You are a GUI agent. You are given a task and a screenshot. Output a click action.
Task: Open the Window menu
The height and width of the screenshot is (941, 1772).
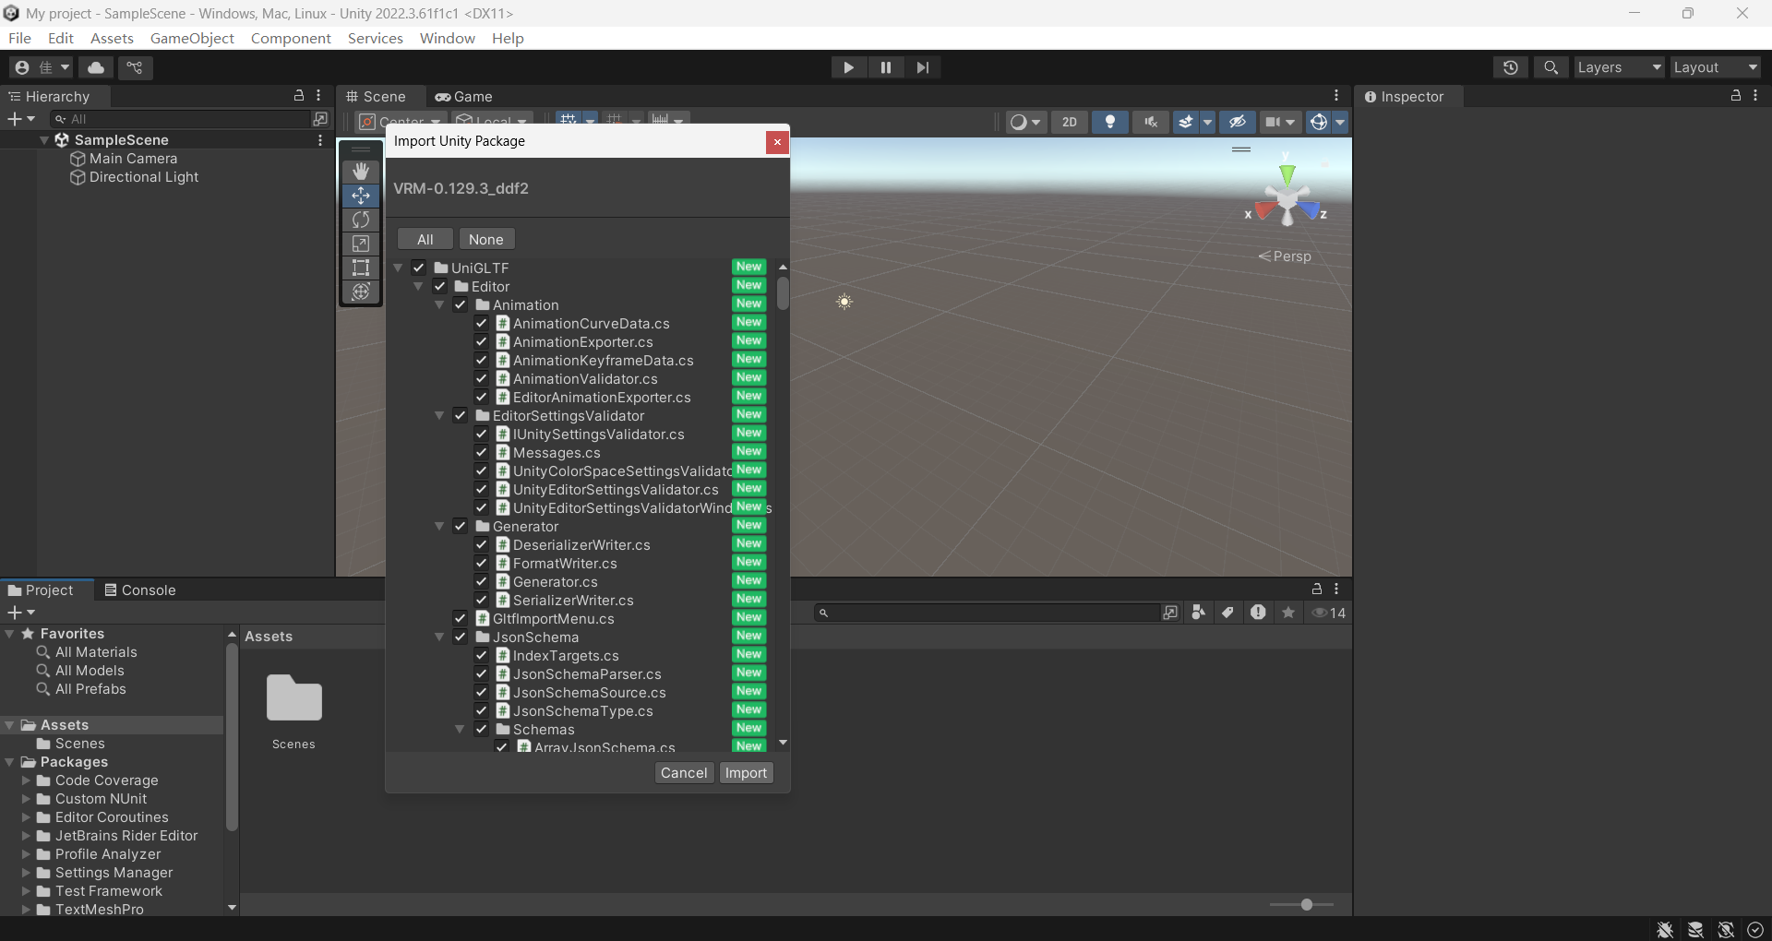tap(448, 38)
